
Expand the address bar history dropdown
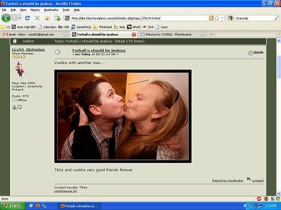coord(222,18)
